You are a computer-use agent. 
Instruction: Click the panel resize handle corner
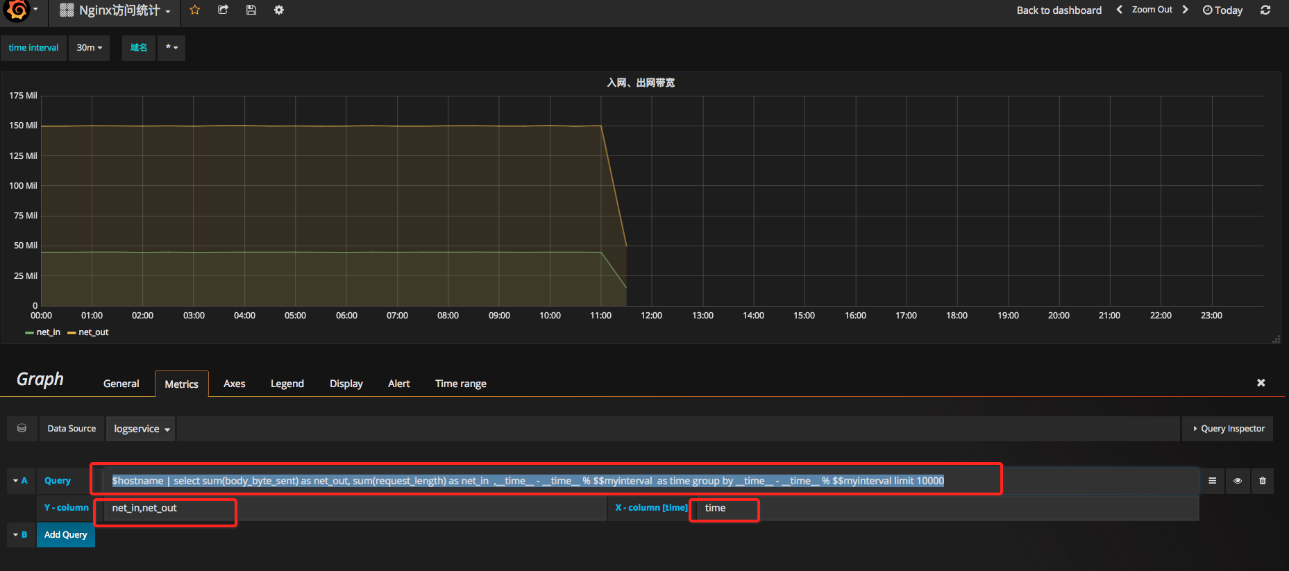(x=1276, y=339)
